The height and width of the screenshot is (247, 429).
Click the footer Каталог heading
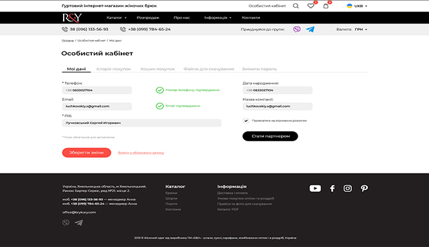tap(175, 186)
